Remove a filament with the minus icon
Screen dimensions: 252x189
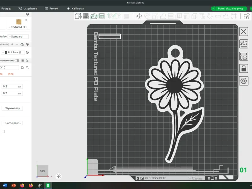17,44
